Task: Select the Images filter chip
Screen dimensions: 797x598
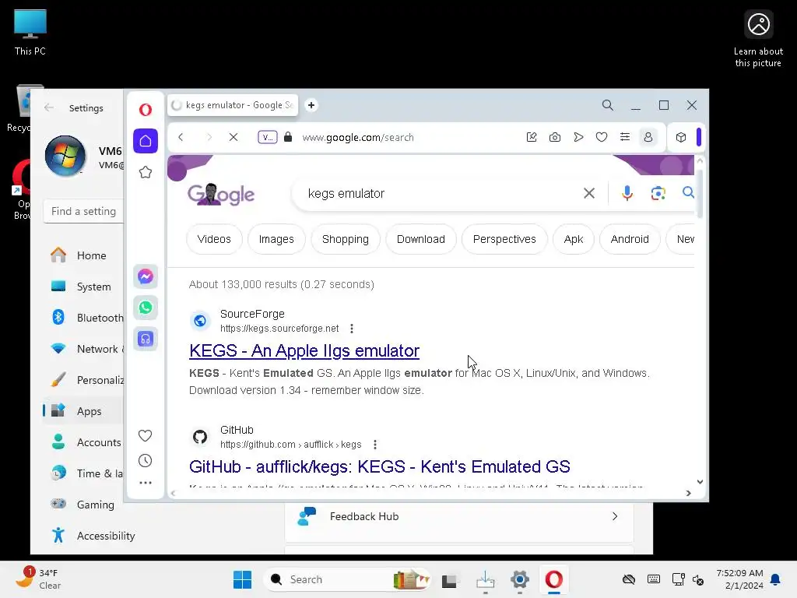Action: pyautogui.click(x=276, y=239)
